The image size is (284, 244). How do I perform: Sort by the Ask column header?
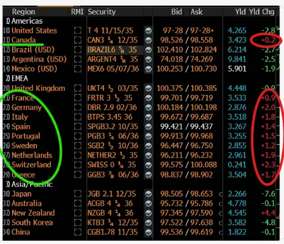(197, 12)
